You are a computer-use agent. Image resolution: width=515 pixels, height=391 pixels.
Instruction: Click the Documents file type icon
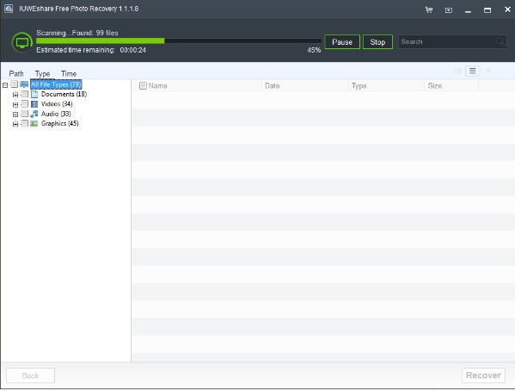tap(34, 94)
